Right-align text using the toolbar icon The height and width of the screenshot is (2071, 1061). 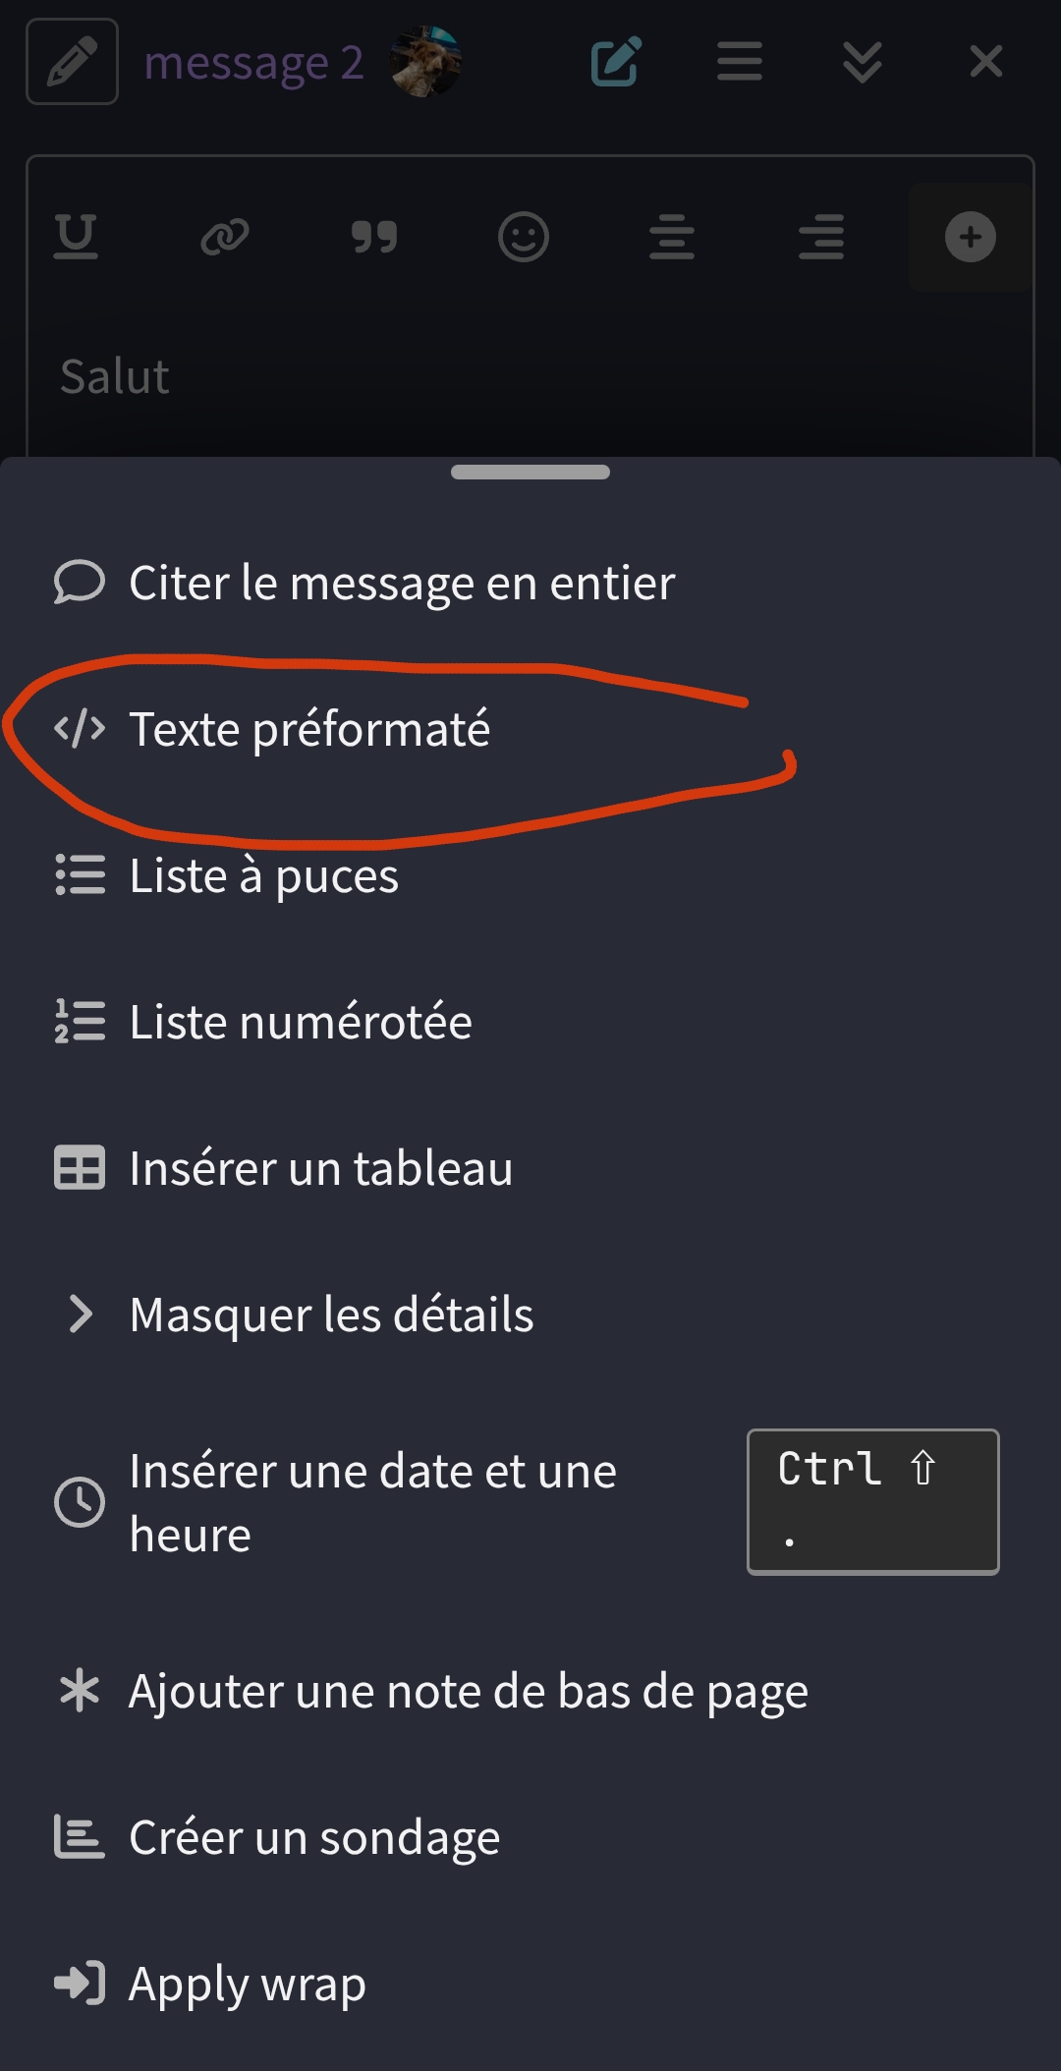point(821,237)
